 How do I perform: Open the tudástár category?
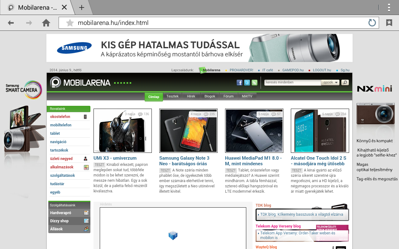(x=57, y=184)
